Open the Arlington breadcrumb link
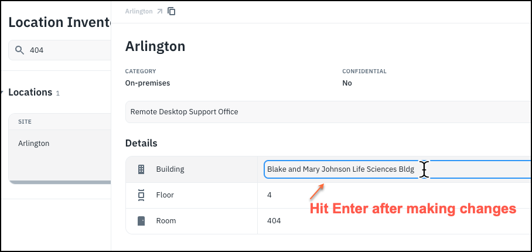The image size is (532, 252). [x=138, y=11]
